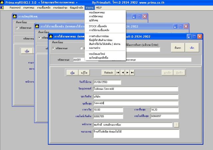The height and width of the screenshot is (150, 213).
Task: Go to the first record navigation arrow
Action: [118, 73]
